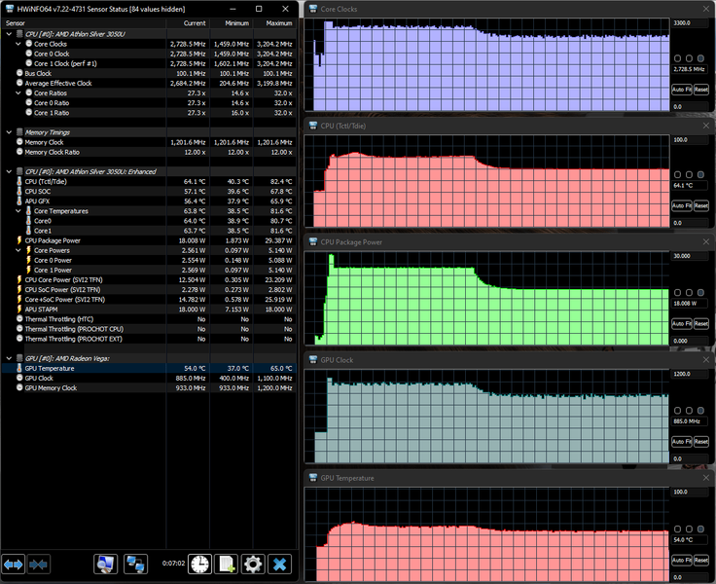This screenshot has width=716, height=584.
Task: Click the icon beside Thermal Throttling (HTC)
Action: (19, 319)
